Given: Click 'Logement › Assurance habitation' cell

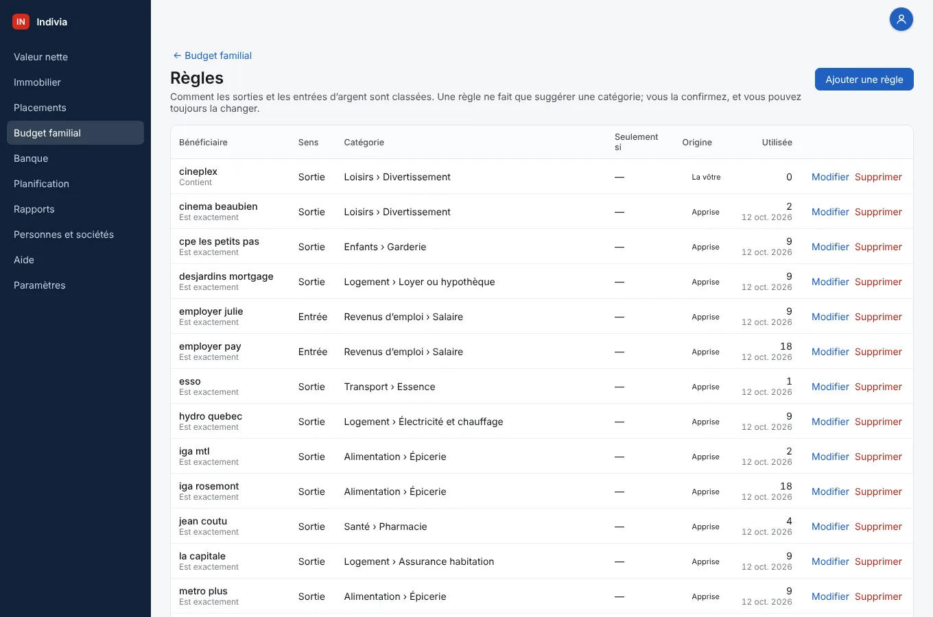Looking at the screenshot, I should coord(419,561).
